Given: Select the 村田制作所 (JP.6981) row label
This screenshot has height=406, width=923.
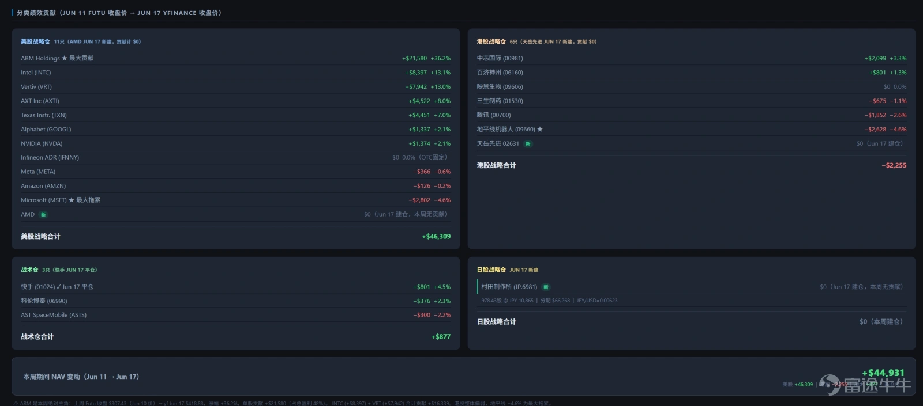Looking at the screenshot, I should pos(509,287).
